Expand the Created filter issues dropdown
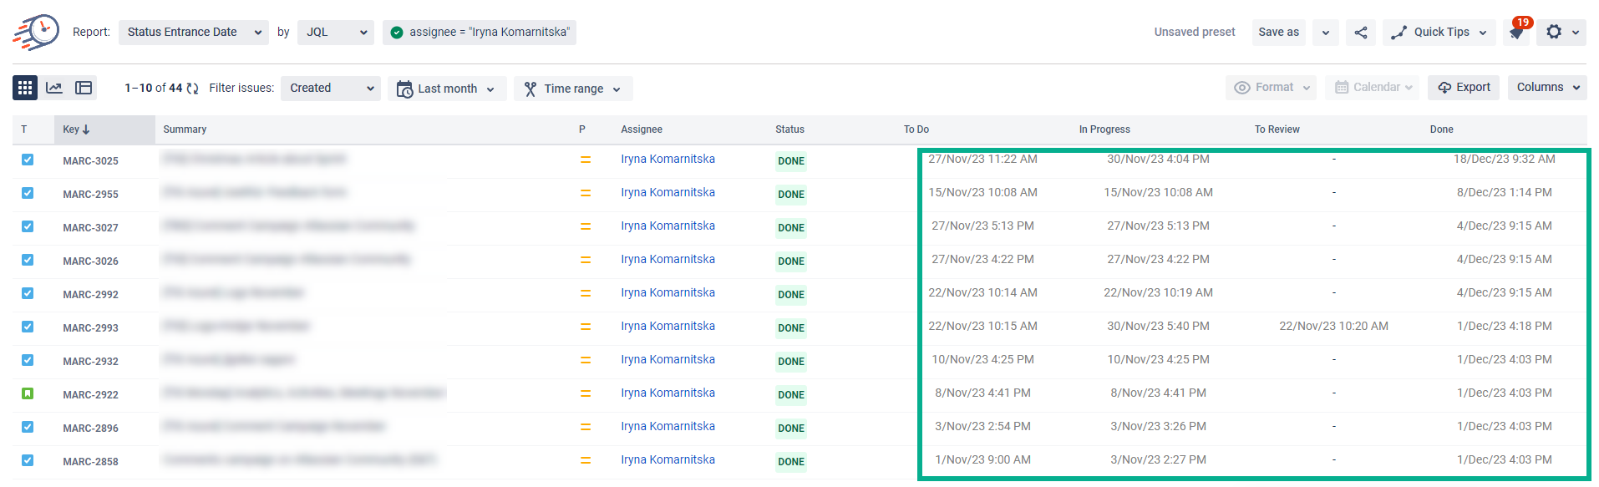1599x487 pixels. [x=331, y=89]
